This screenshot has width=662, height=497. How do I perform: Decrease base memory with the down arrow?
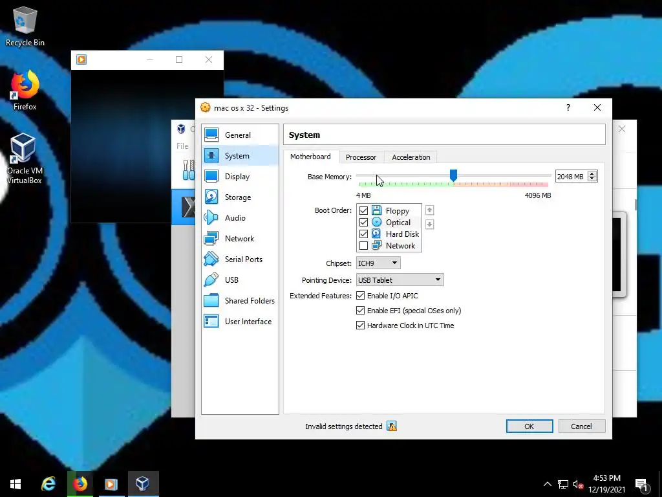(x=592, y=179)
